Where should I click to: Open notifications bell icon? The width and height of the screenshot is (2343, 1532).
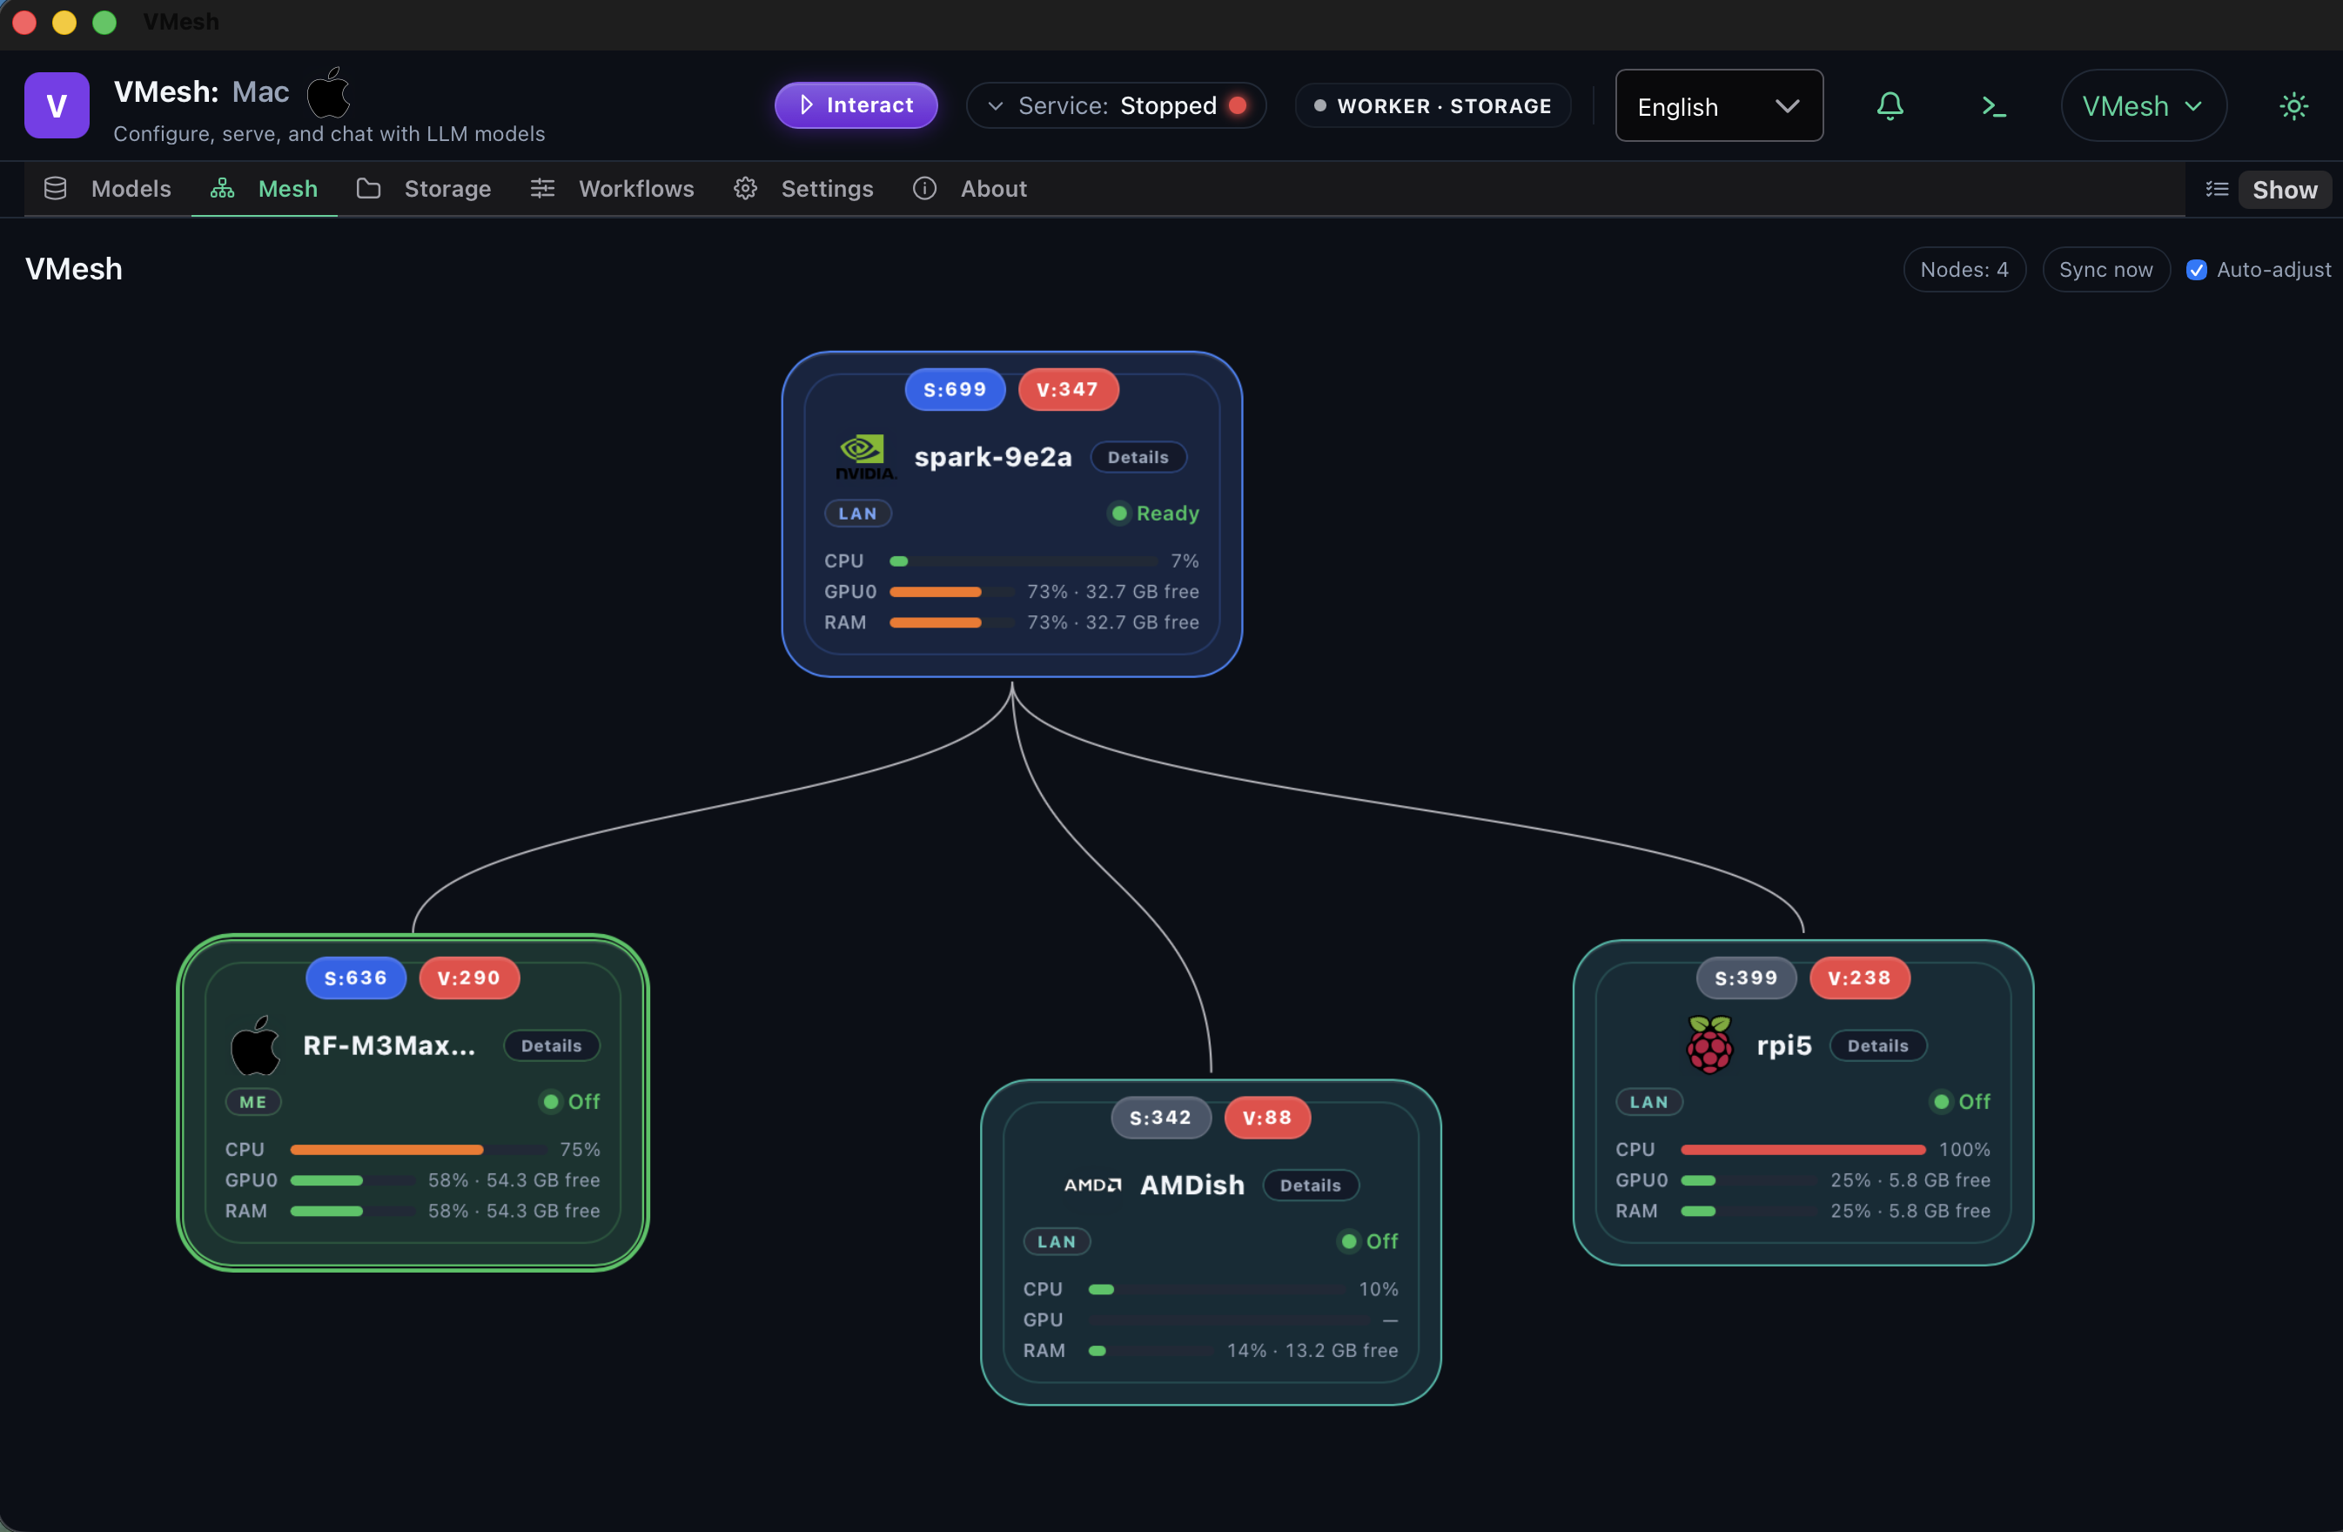1890,105
